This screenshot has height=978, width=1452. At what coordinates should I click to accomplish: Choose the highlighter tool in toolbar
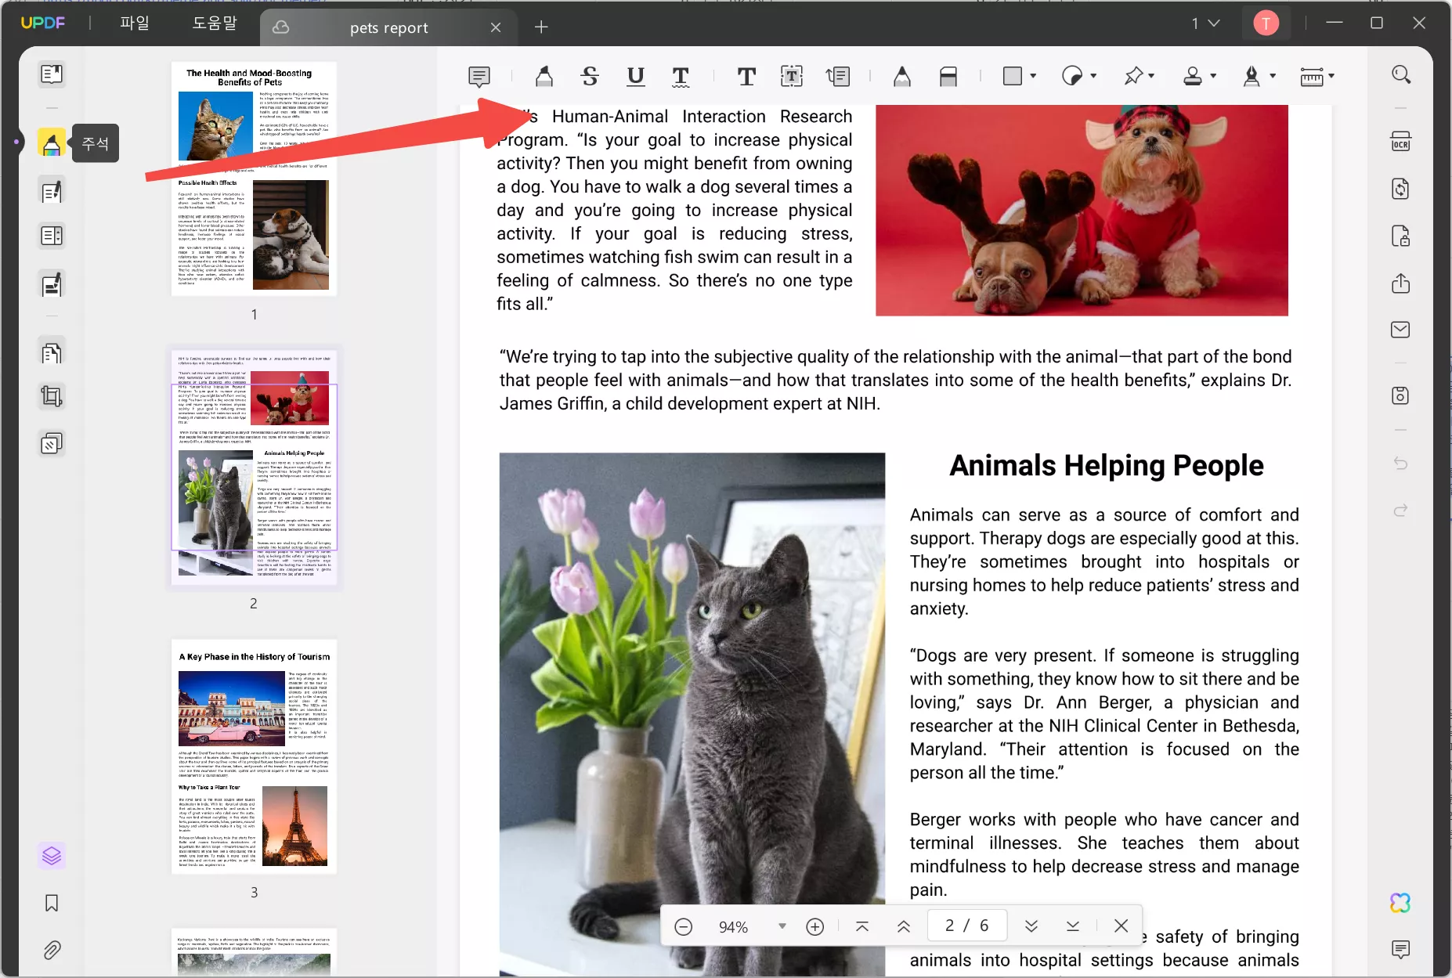coord(544,76)
